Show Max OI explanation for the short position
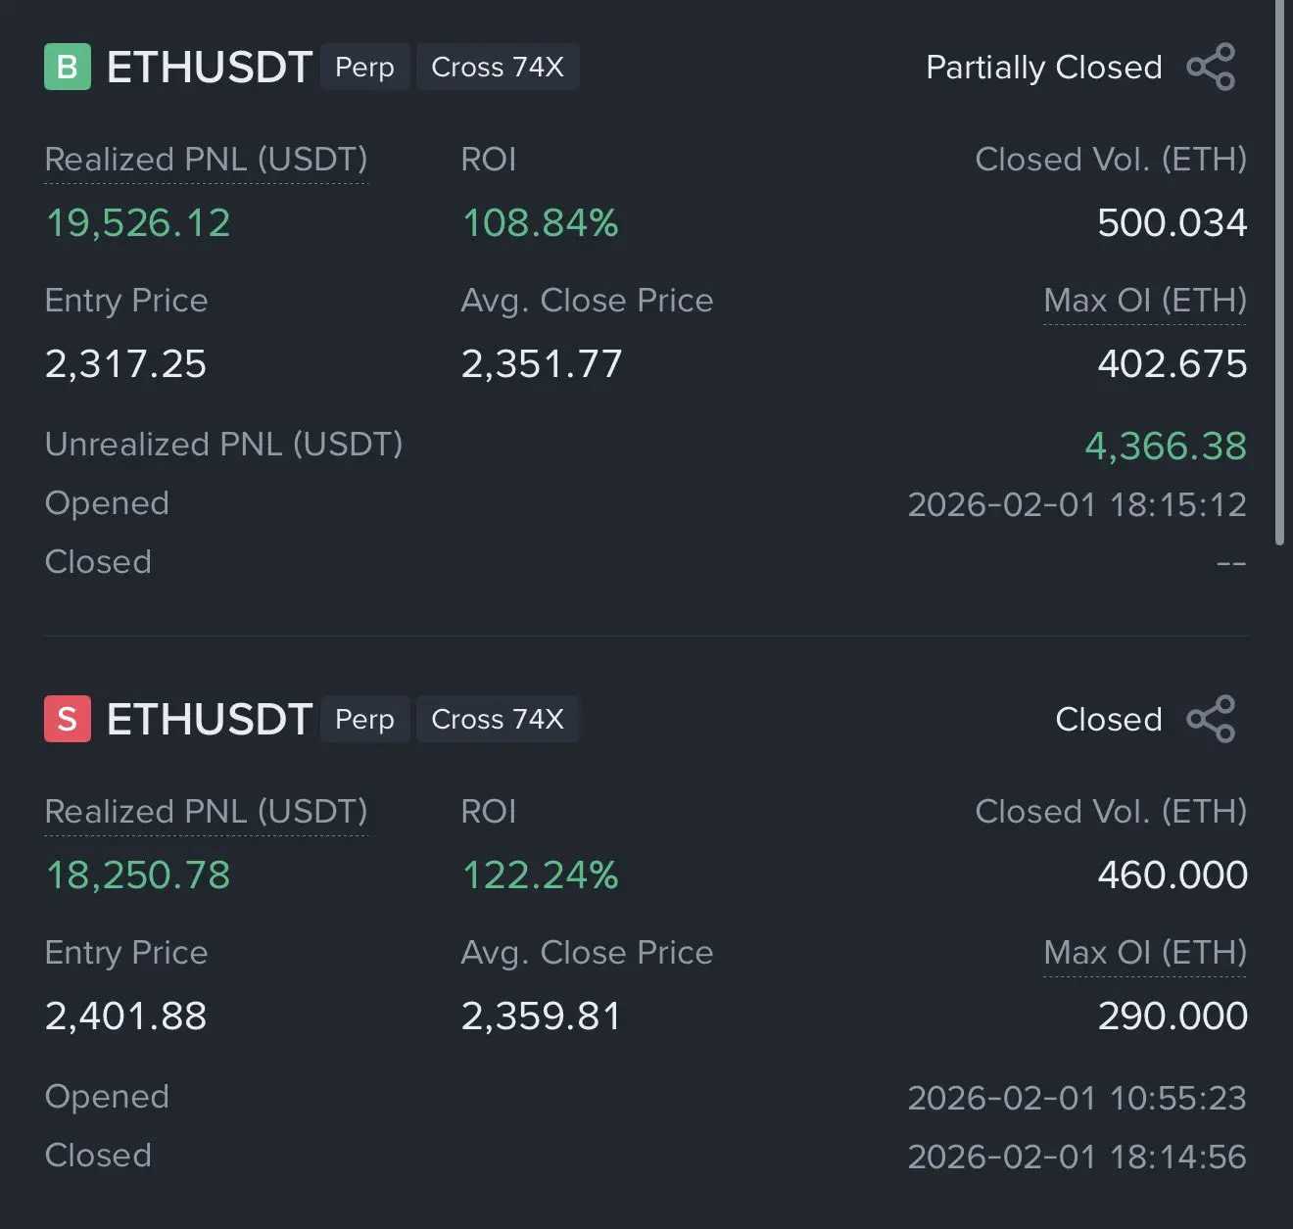The height and width of the screenshot is (1229, 1293). (x=1144, y=953)
